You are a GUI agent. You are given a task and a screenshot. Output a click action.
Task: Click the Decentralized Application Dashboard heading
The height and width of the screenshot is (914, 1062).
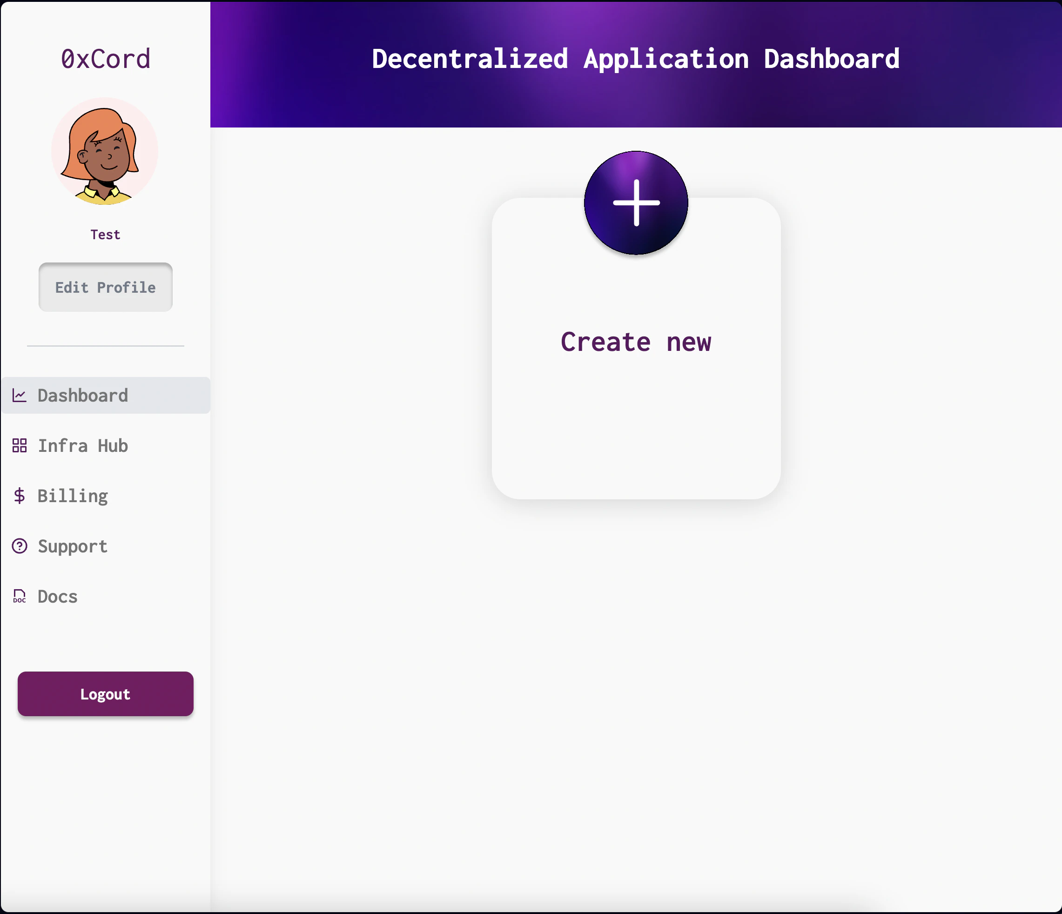tap(636, 59)
